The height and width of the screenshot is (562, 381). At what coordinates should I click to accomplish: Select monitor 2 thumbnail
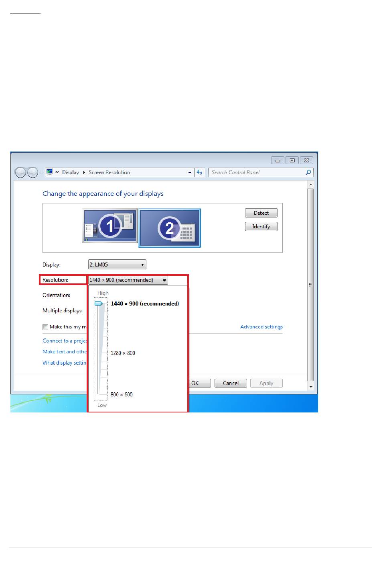click(x=170, y=228)
